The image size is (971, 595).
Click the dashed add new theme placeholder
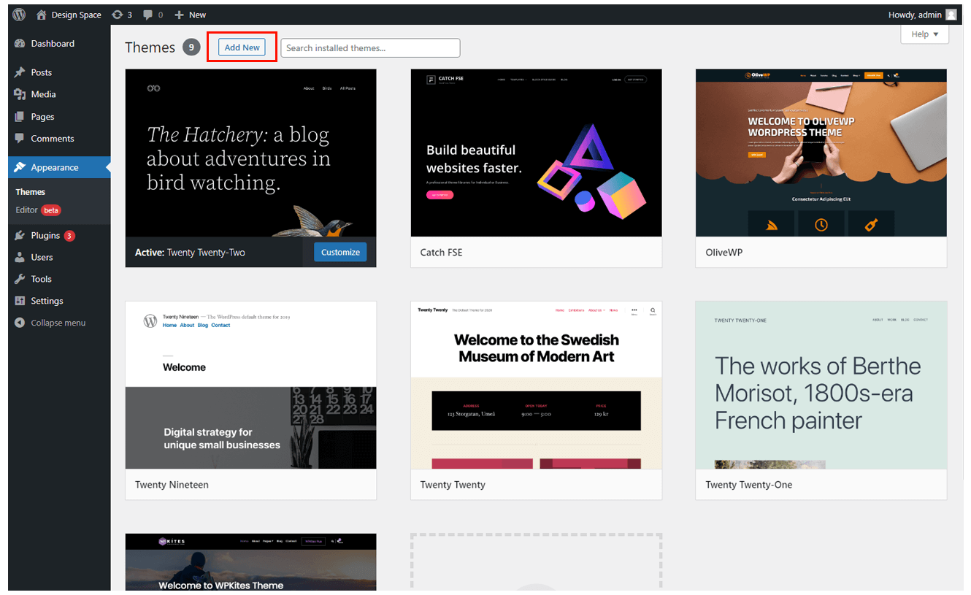(x=536, y=561)
